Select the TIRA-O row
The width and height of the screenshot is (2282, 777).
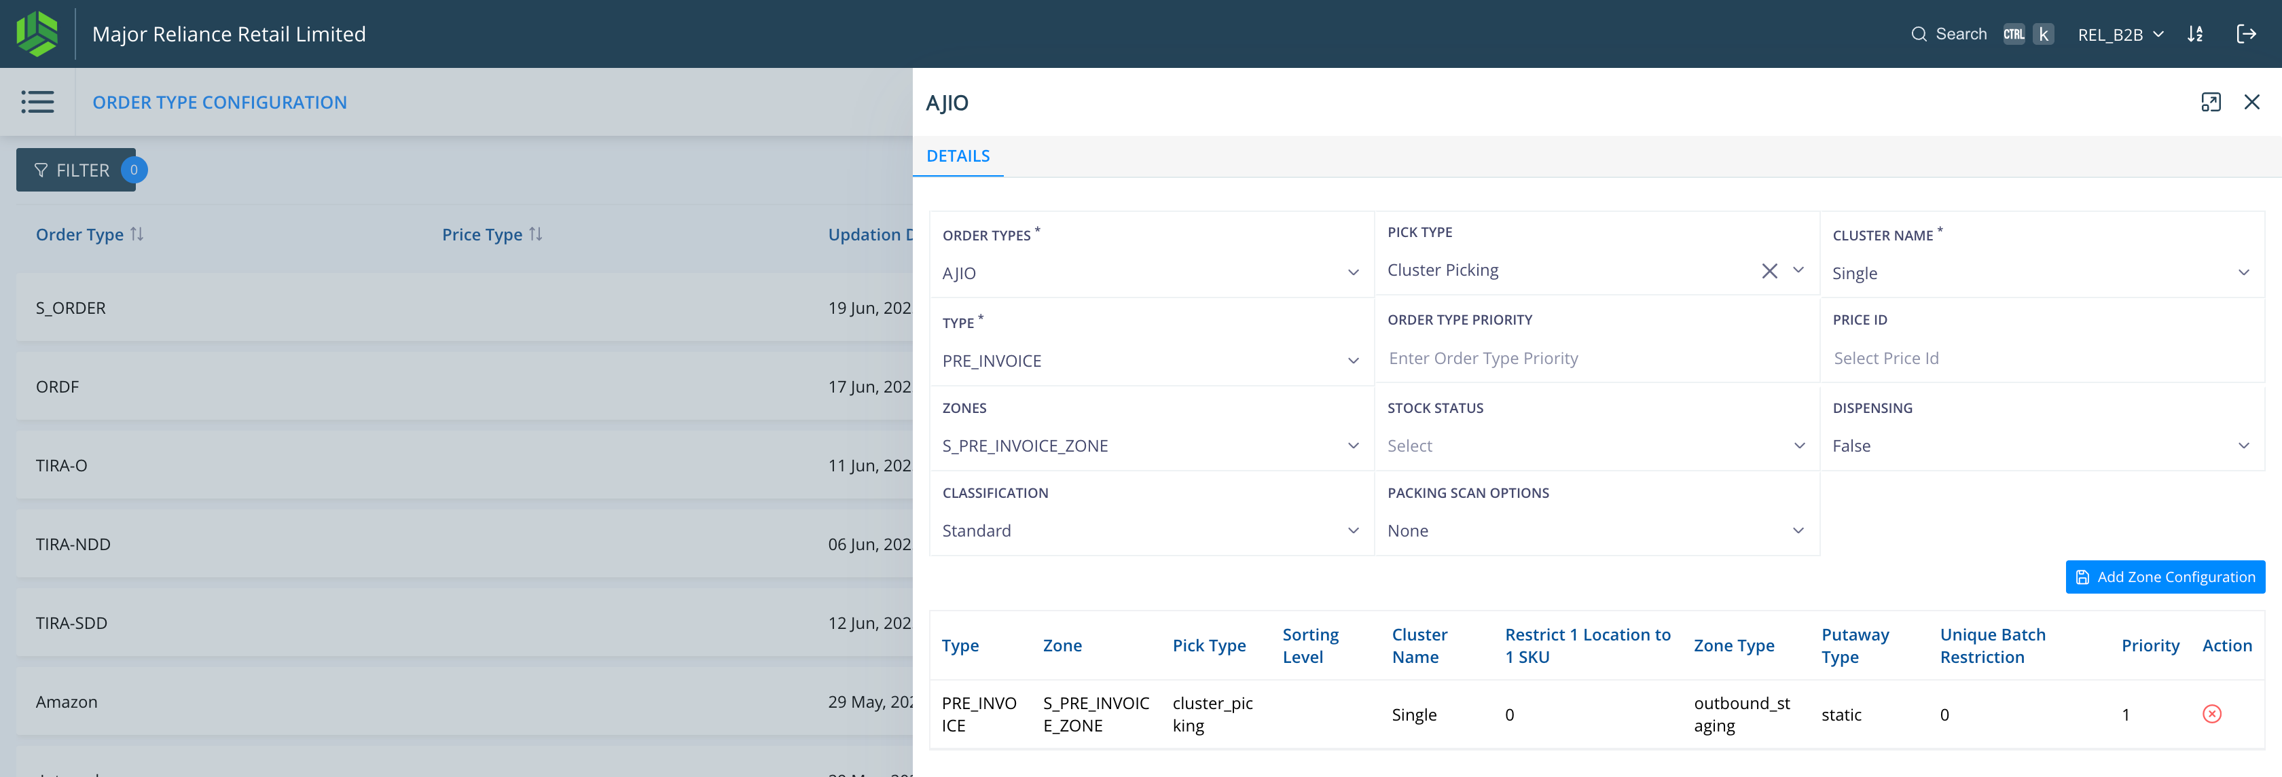coord(464,465)
